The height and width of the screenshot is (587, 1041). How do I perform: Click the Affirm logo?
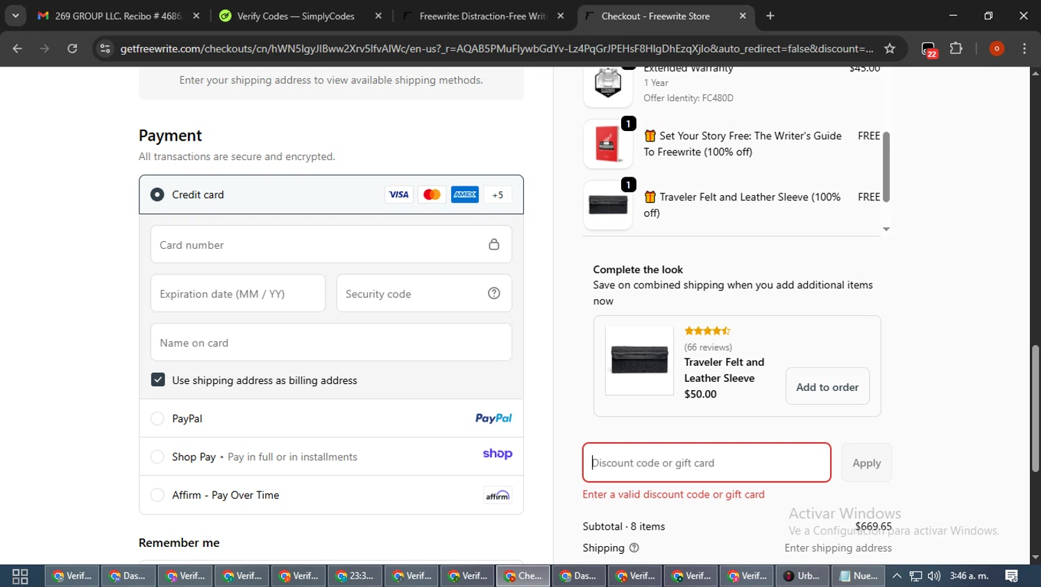(x=498, y=495)
